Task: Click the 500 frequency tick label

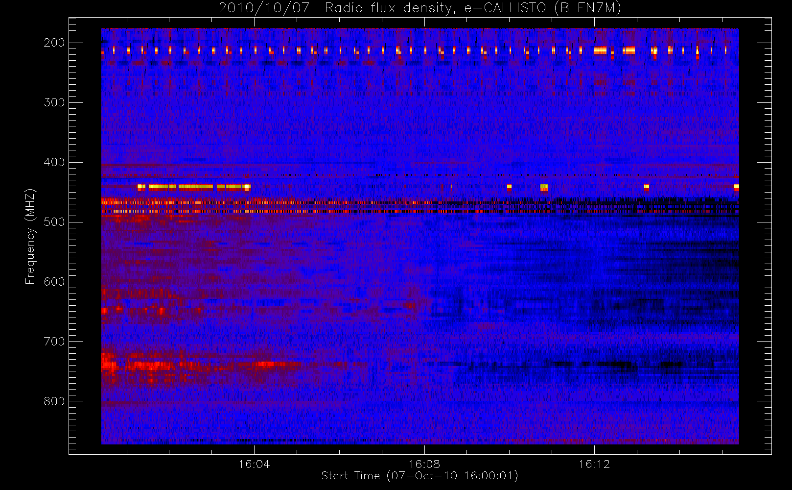Action: point(54,222)
